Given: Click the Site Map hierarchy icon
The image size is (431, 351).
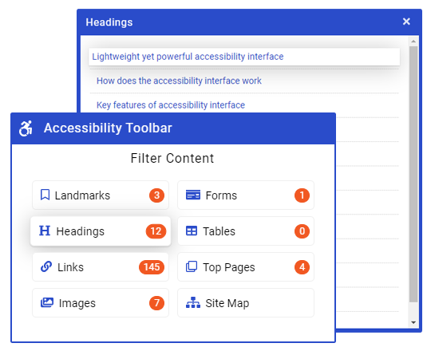Looking at the screenshot, I should (192, 302).
